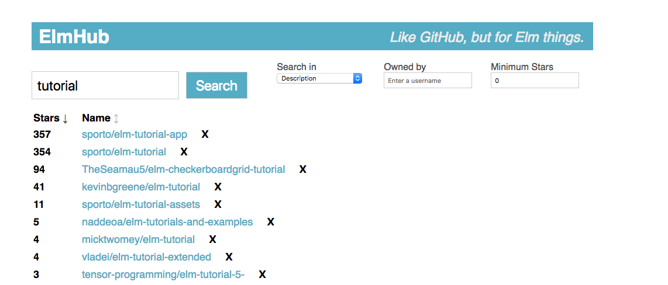Remove sporto/elm-tutorial-app with its X

pos(205,134)
